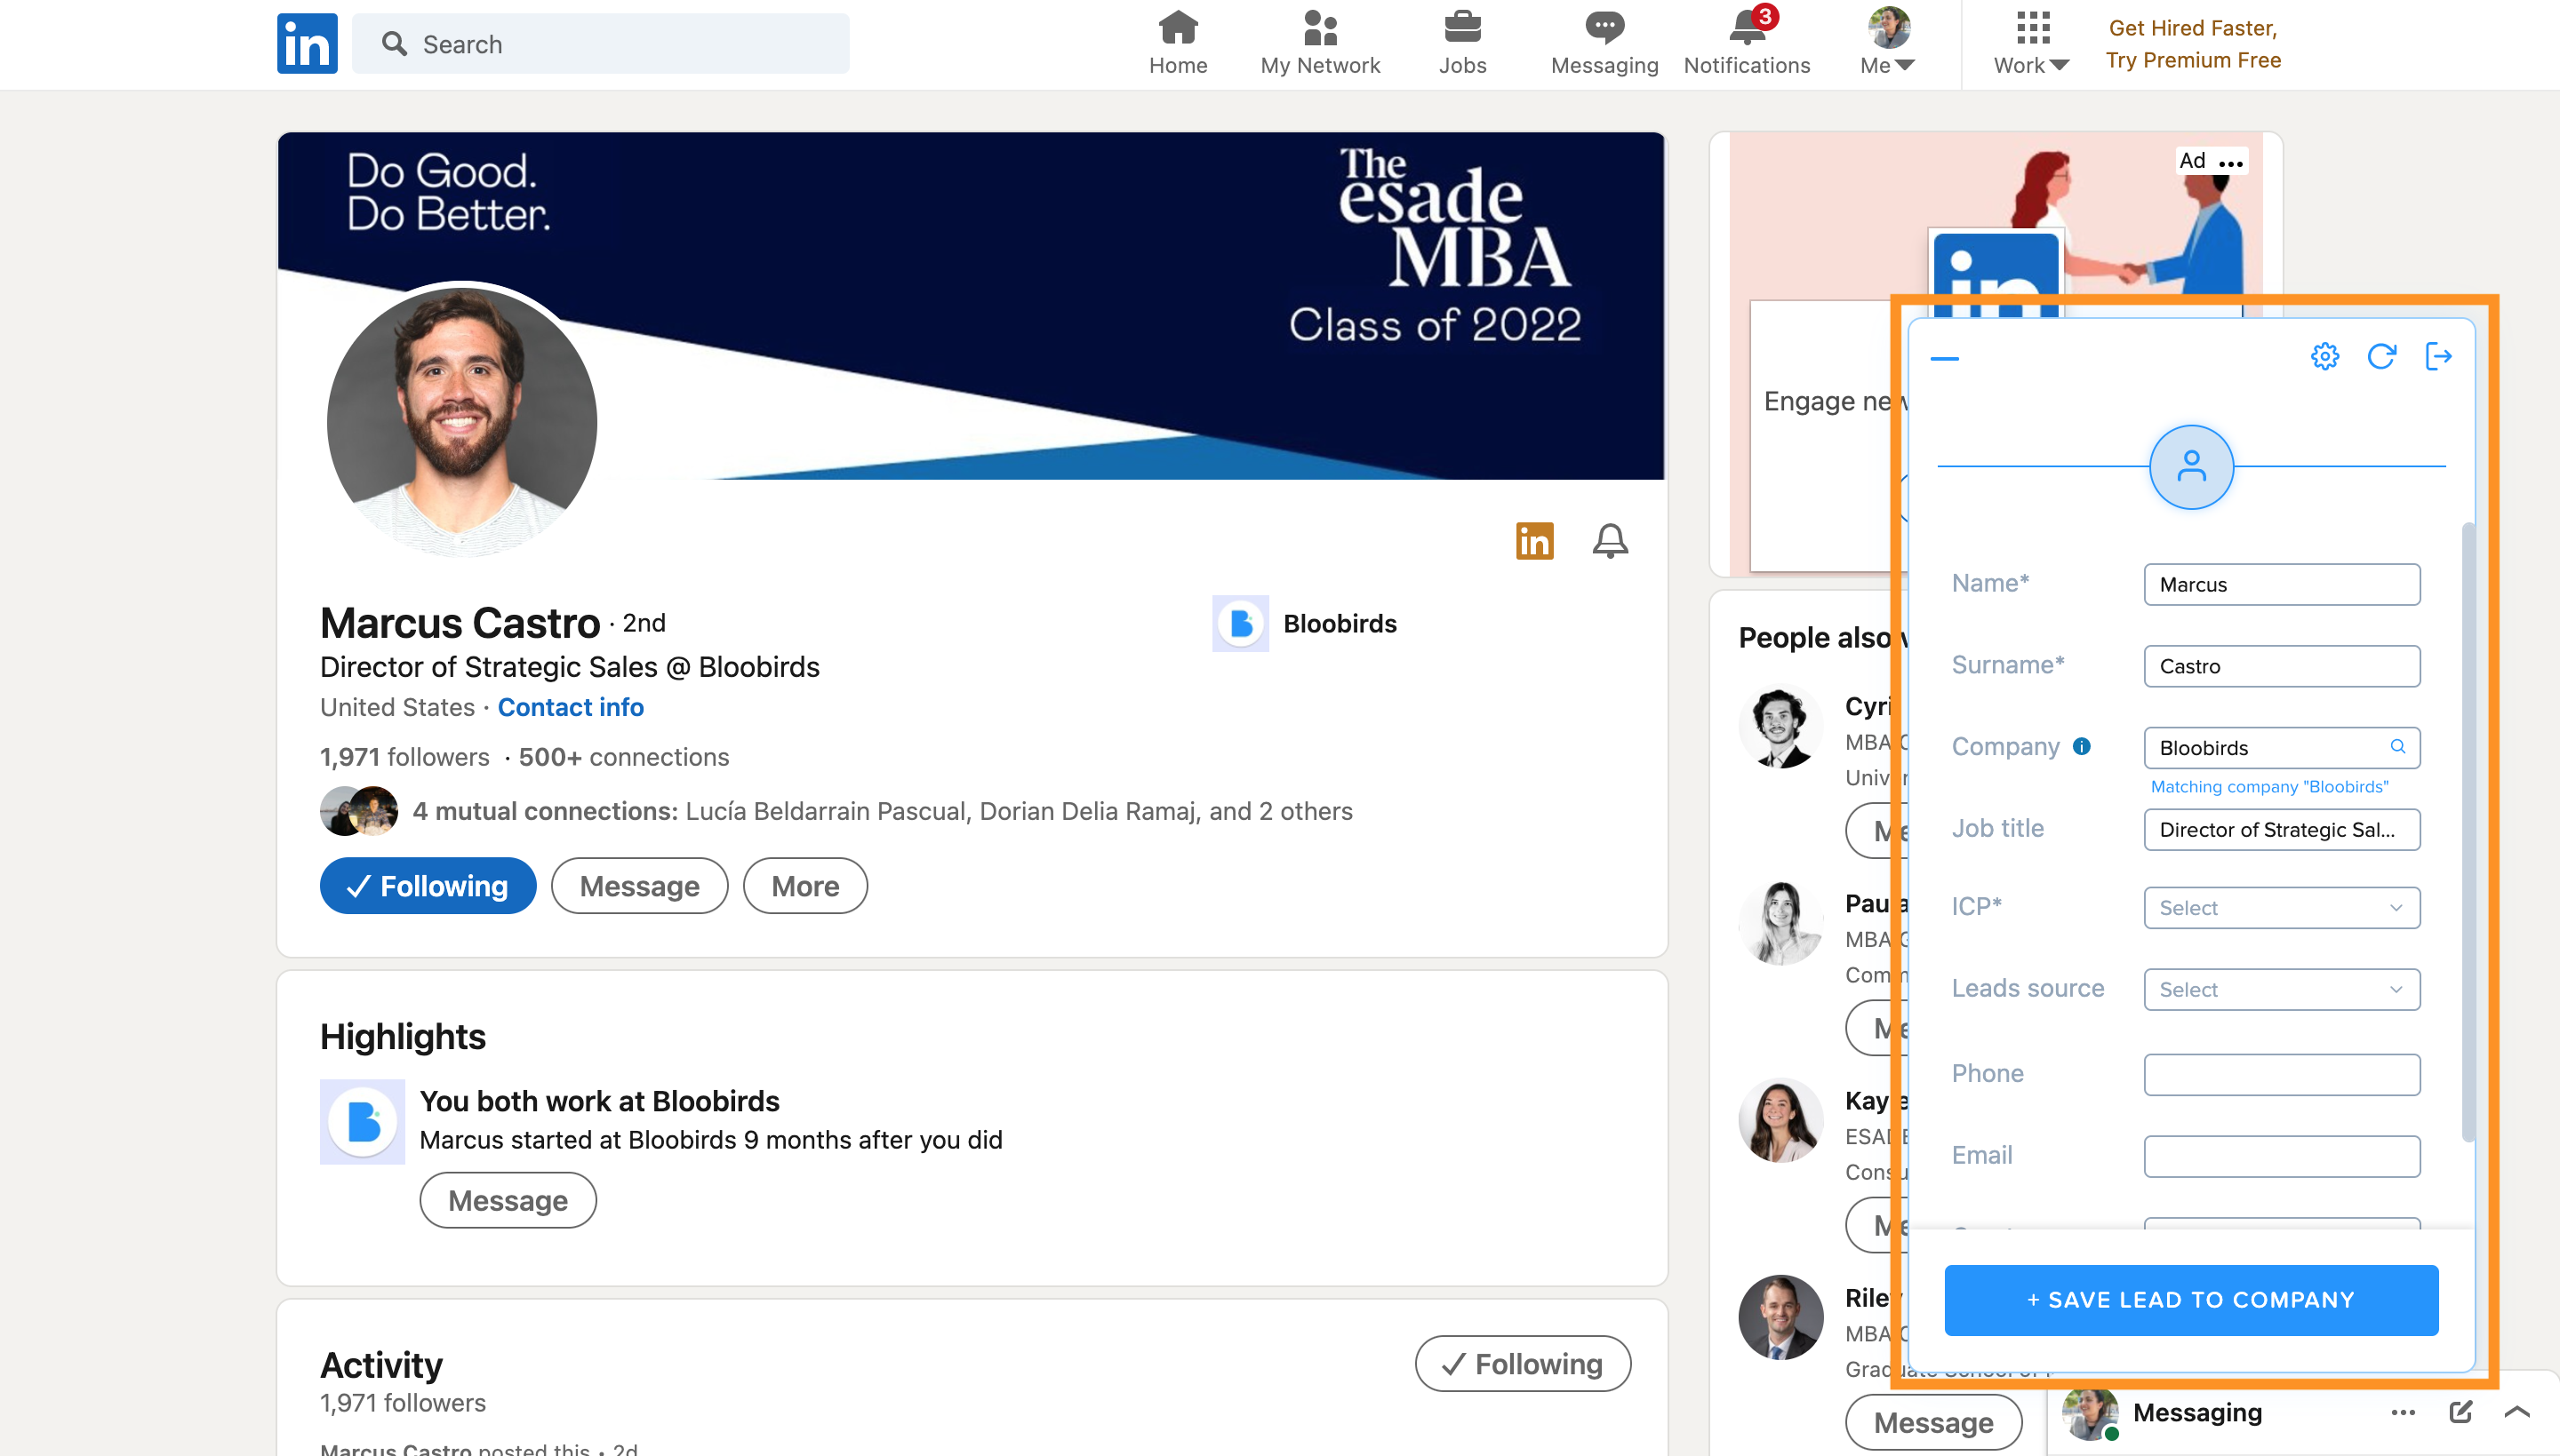Open the mutual connections avatar pair
2560x1456 pixels.
tap(358, 811)
